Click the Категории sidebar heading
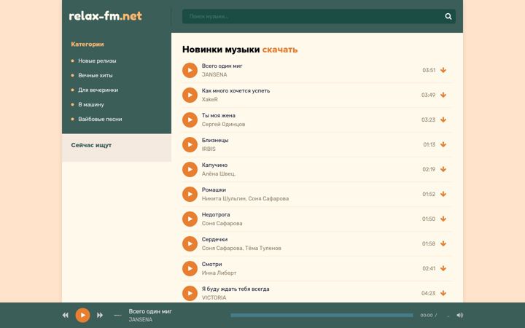The image size is (525, 328). pyautogui.click(x=87, y=44)
